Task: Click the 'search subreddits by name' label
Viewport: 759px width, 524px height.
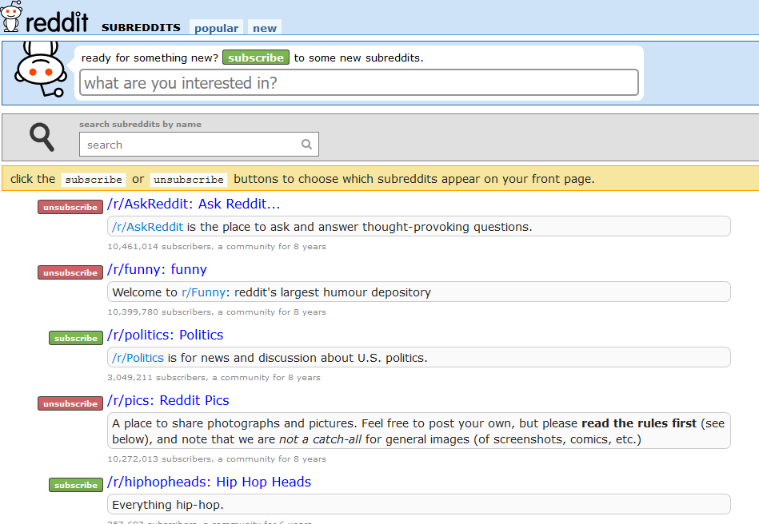Action: point(141,125)
